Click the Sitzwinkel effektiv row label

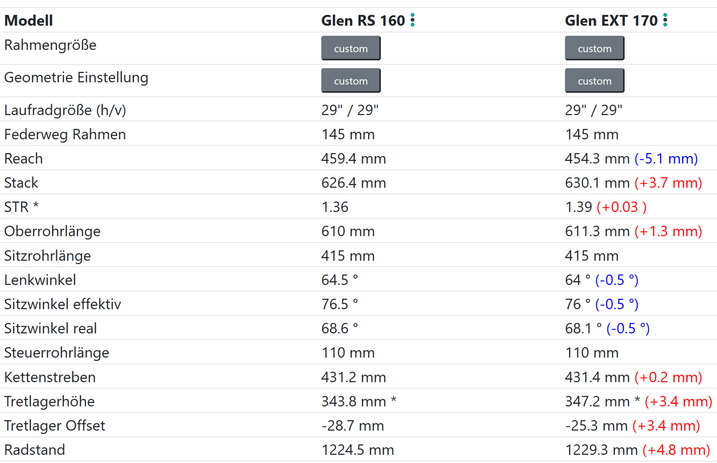coord(63,304)
